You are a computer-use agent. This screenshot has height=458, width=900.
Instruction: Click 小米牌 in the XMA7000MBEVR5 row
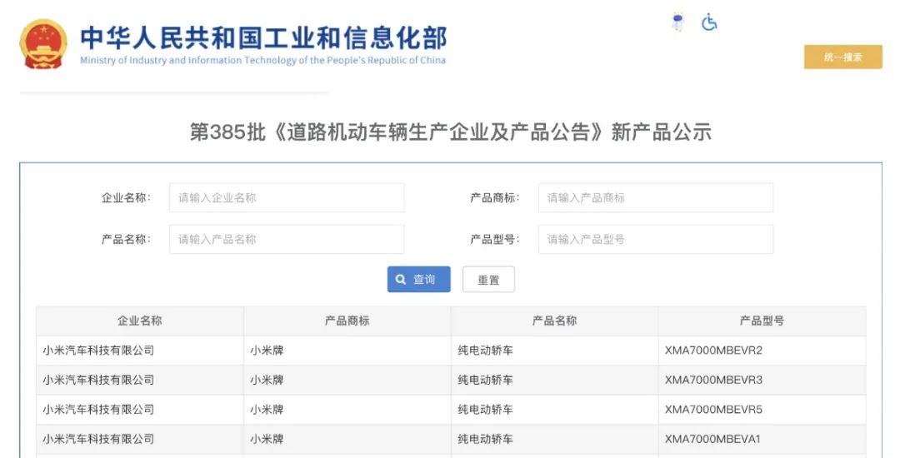(267, 409)
